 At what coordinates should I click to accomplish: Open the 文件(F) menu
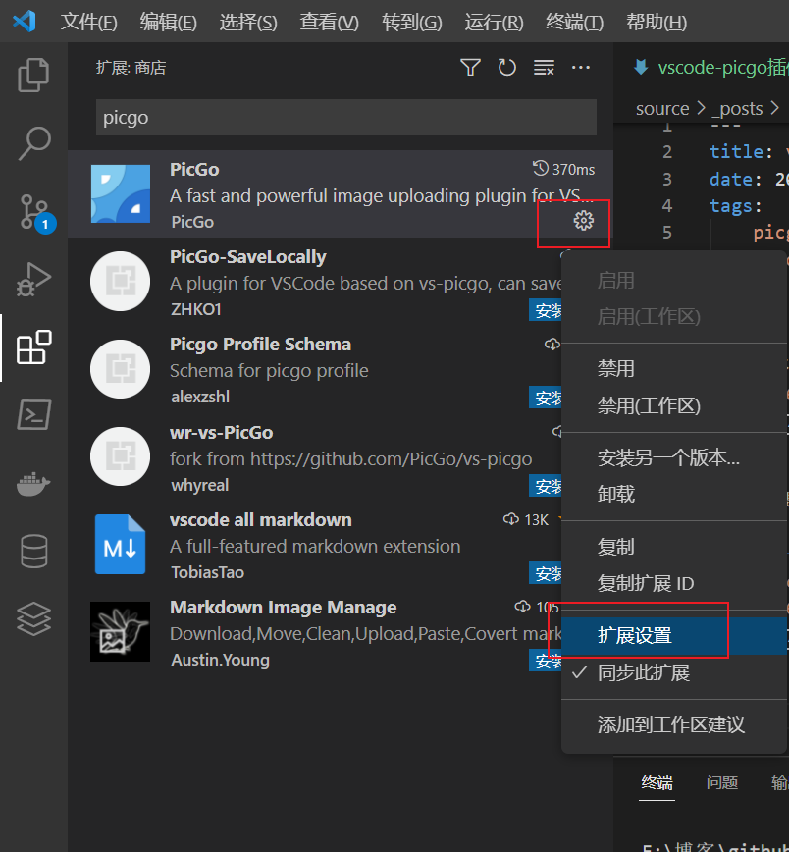coord(88,23)
